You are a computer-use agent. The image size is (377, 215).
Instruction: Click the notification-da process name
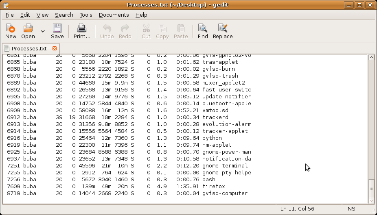[x=227, y=159]
